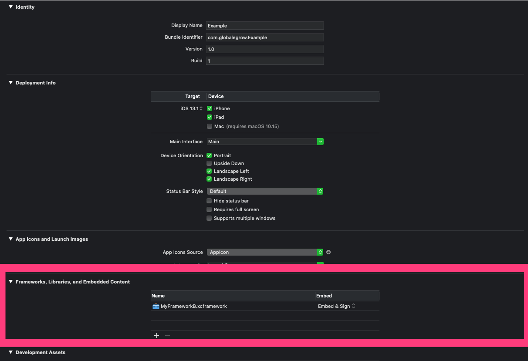528x361 pixels.
Task: Toggle the Landscape Right checkbox
Action: tap(209, 179)
